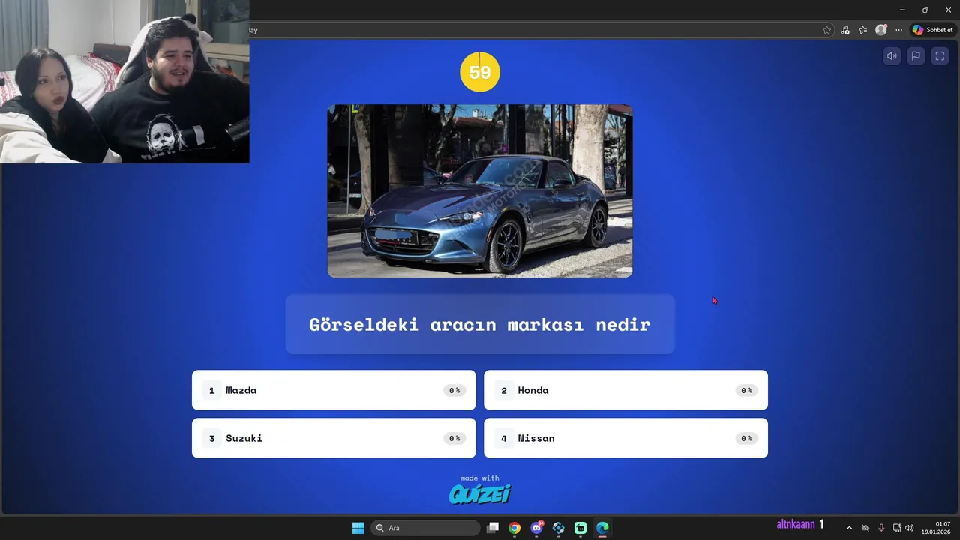Open the network status tray icon
Viewport: 960px width, 540px height.
897,528
